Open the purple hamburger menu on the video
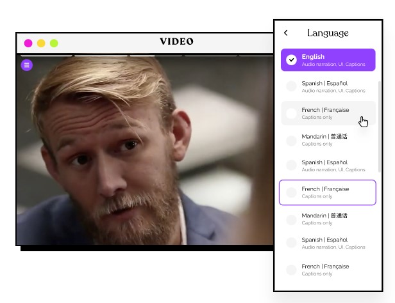The height and width of the screenshot is (303, 395). coord(26,65)
